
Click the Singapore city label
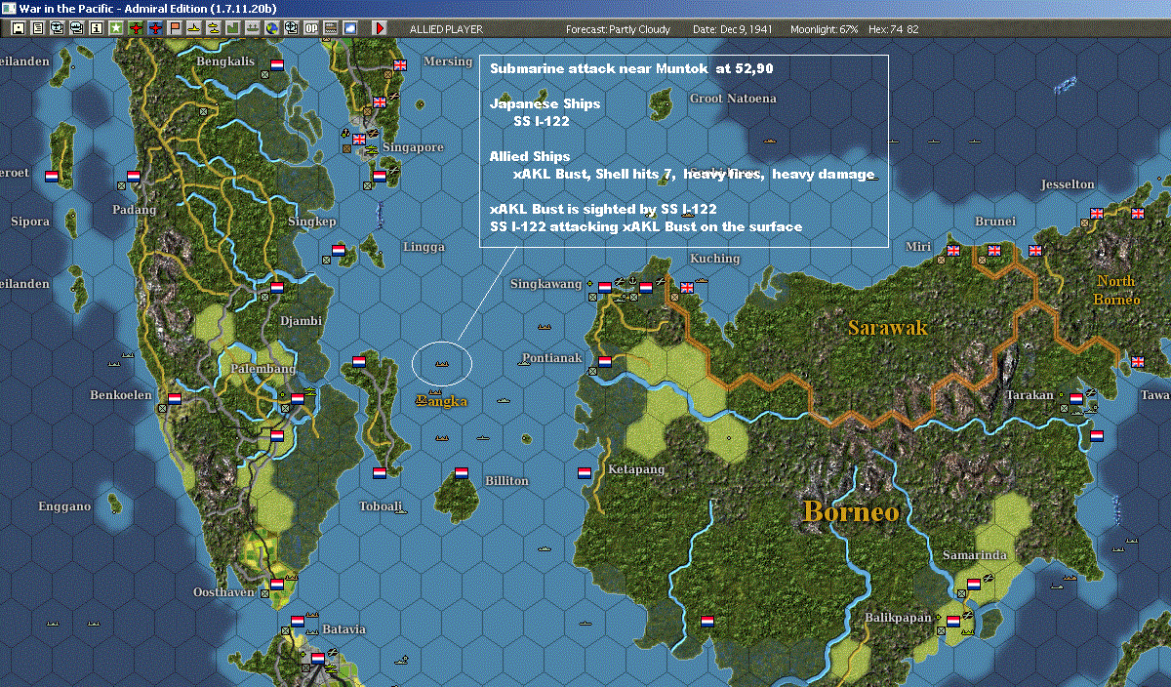click(x=412, y=147)
